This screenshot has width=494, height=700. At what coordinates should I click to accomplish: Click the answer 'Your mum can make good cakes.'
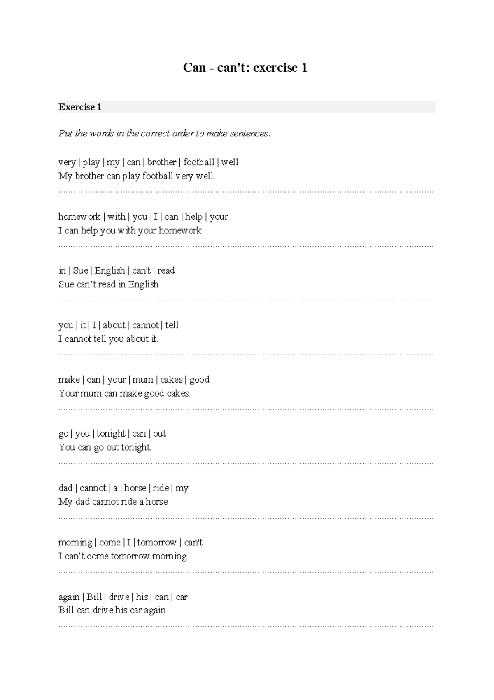(x=124, y=393)
